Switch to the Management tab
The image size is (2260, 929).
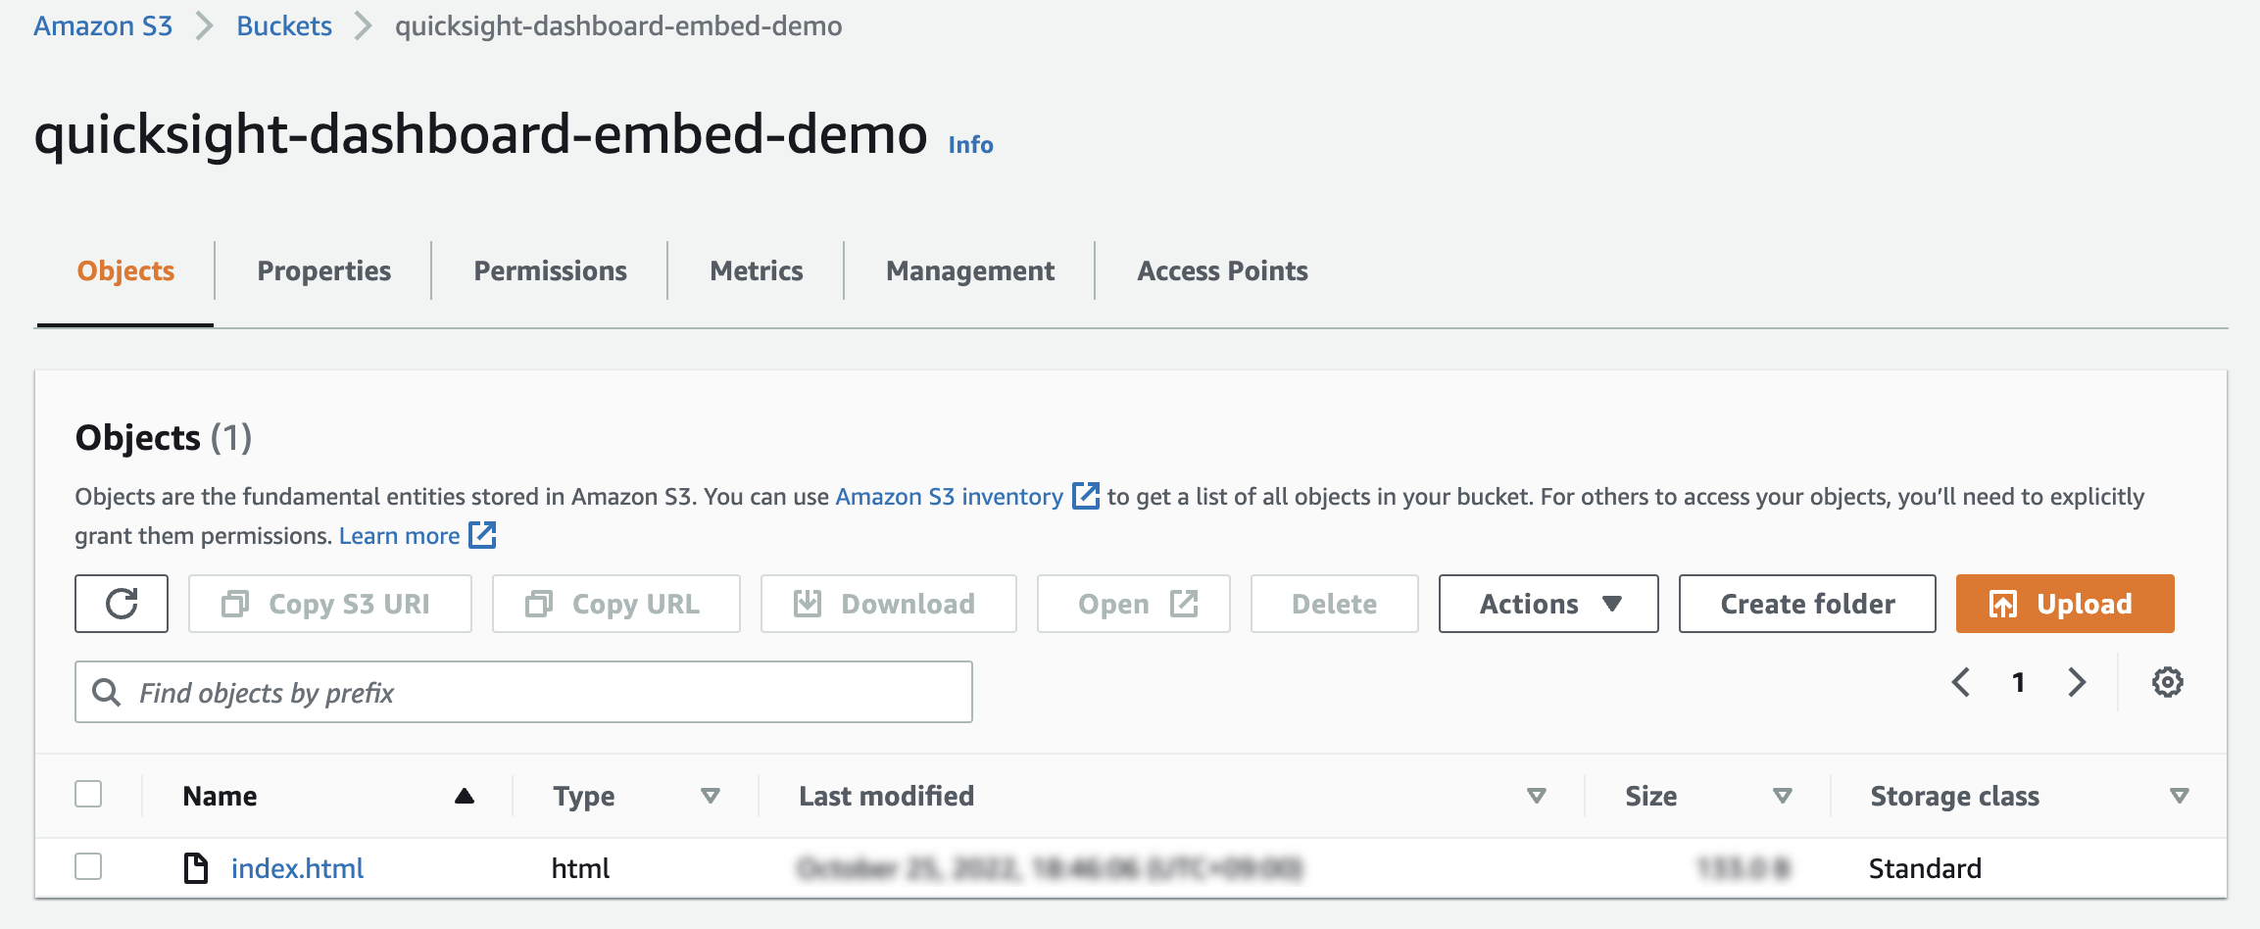pos(969,270)
